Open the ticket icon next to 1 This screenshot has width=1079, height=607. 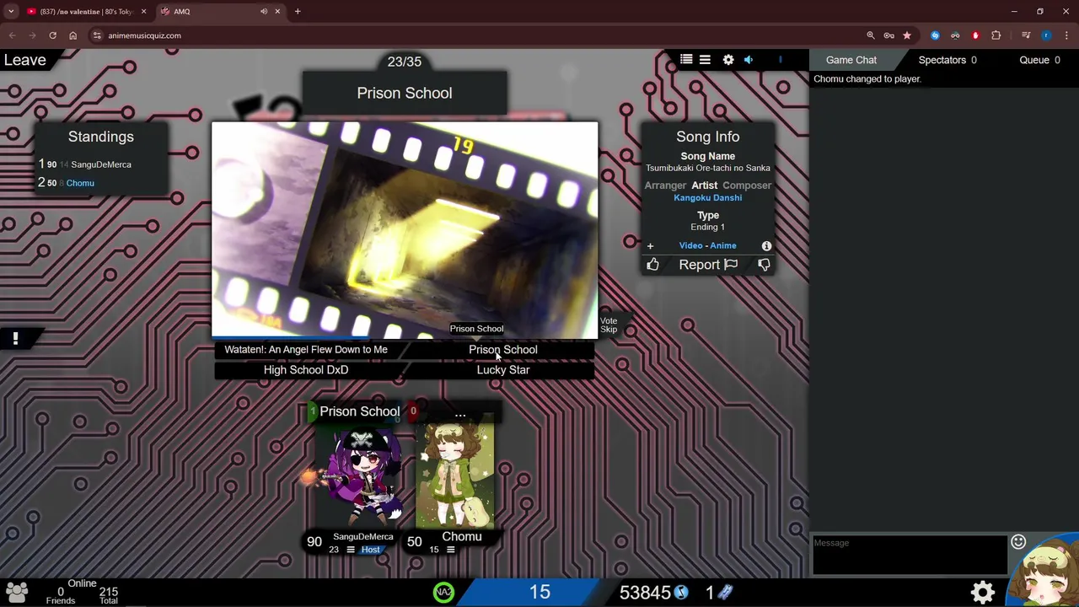[x=725, y=593]
